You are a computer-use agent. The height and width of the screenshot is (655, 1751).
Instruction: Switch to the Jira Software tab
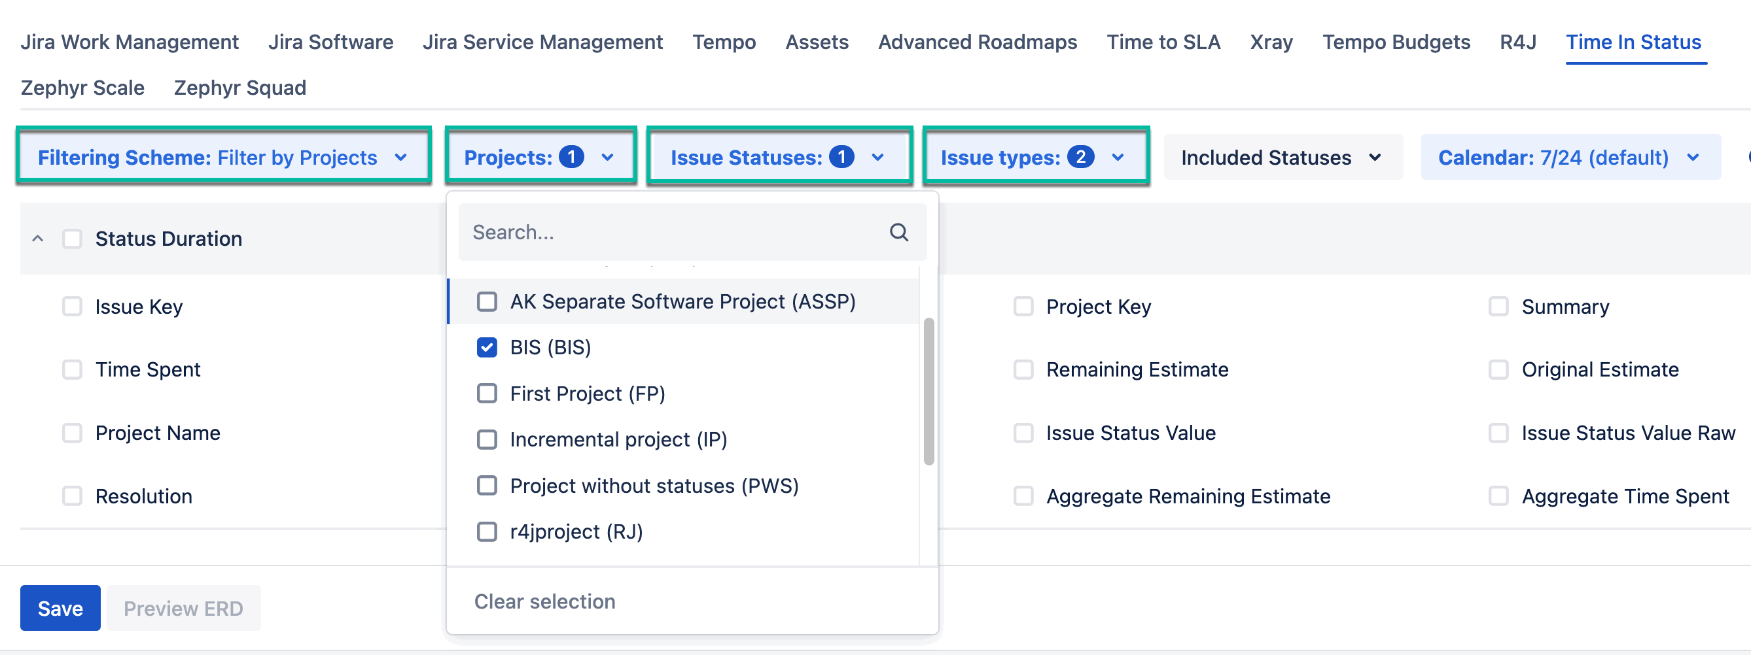point(330,42)
